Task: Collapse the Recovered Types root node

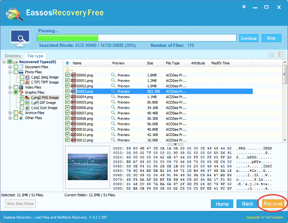Action: coord(4,62)
